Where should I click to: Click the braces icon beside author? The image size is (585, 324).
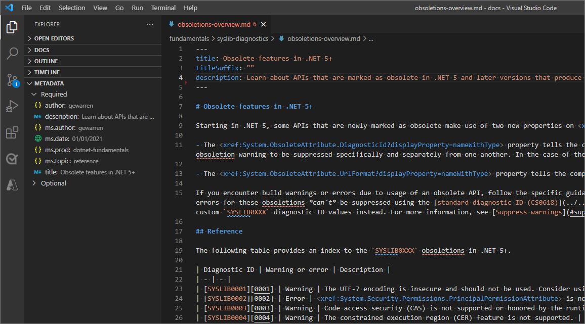click(37, 106)
